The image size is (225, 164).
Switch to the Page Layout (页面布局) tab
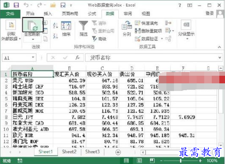70,14
